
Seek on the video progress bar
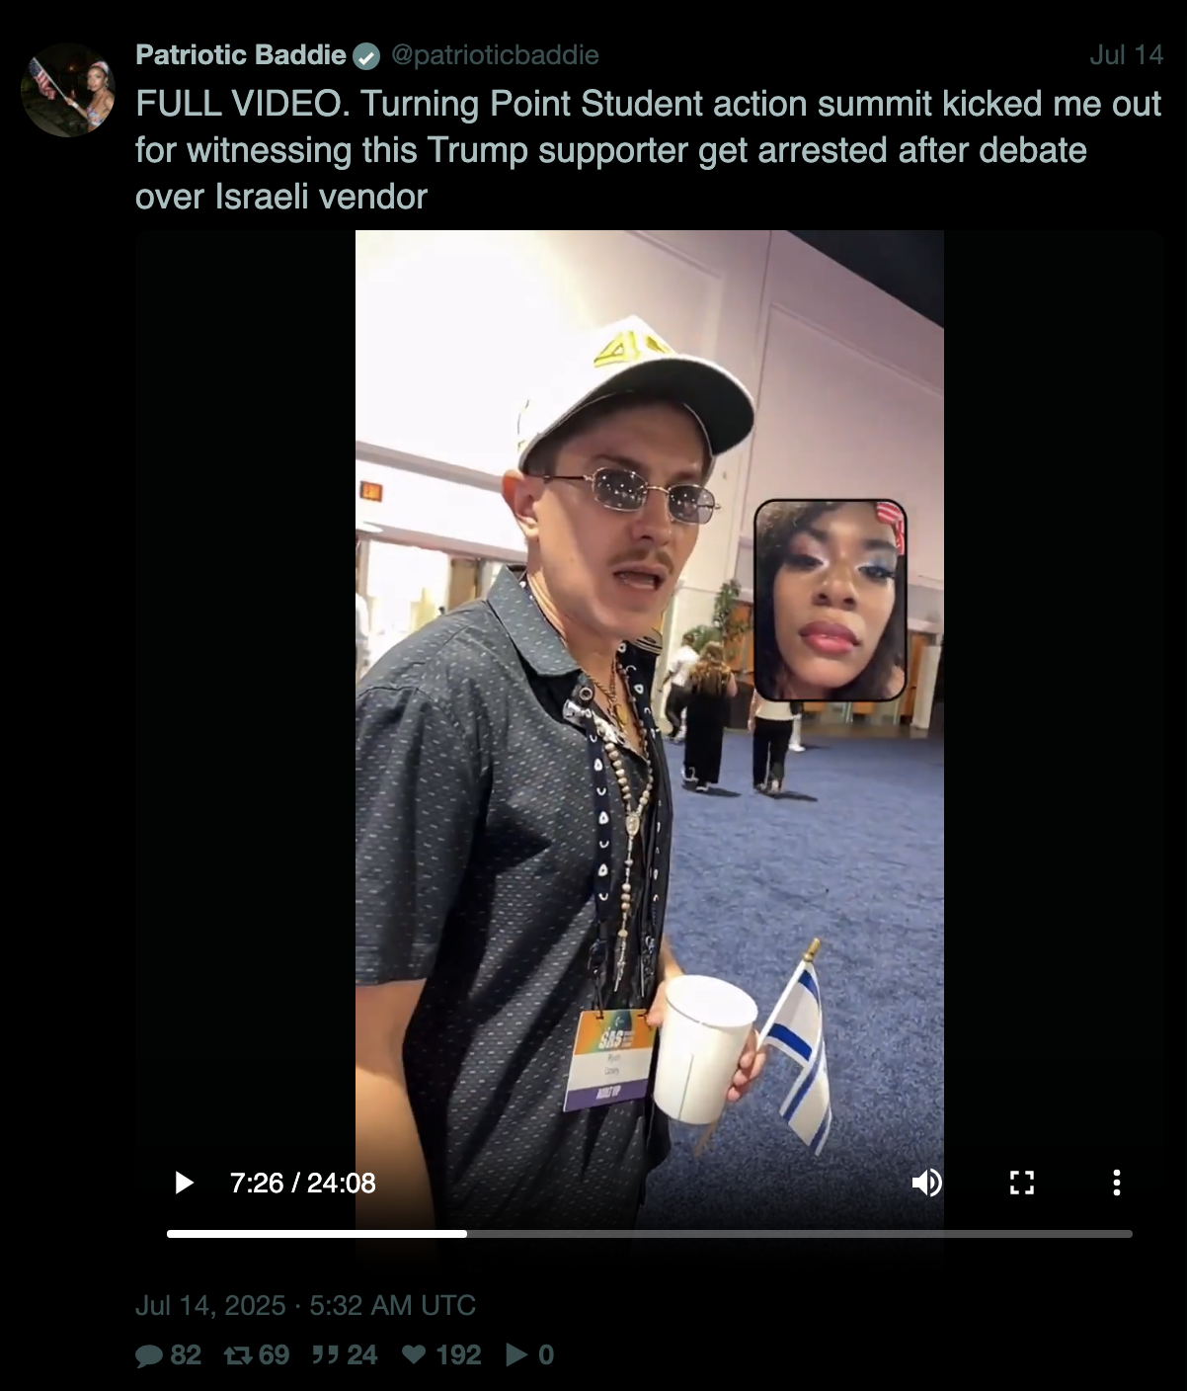(x=650, y=1234)
